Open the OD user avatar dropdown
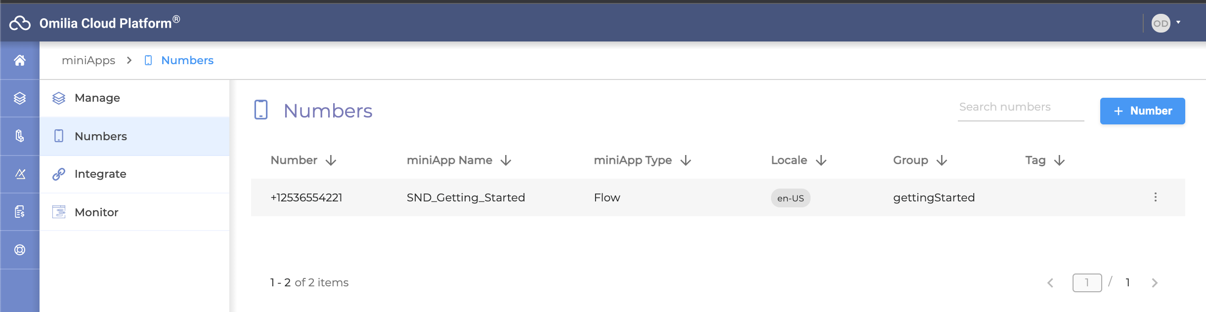Image resolution: width=1206 pixels, height=312 pixels. pyautogui.click(x=1166, y=23)
